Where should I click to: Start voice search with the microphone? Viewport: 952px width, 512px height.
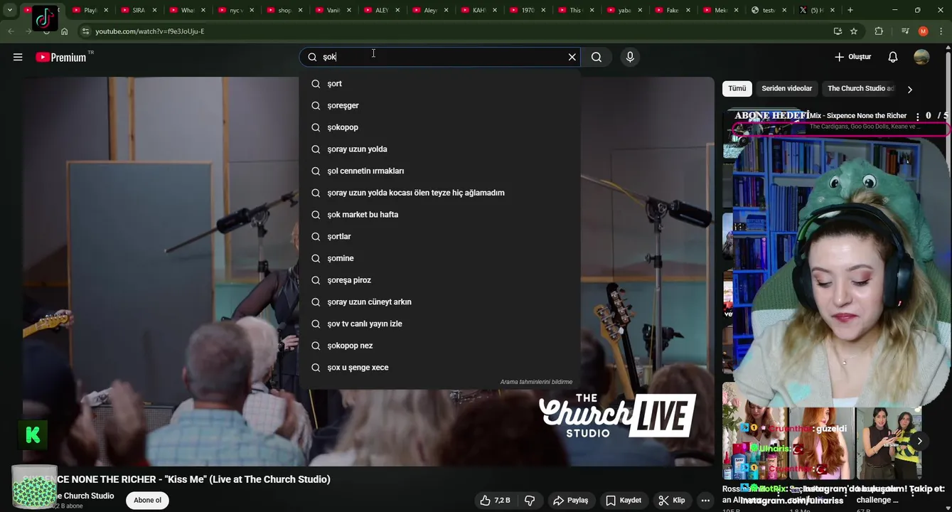pos(630,57)
